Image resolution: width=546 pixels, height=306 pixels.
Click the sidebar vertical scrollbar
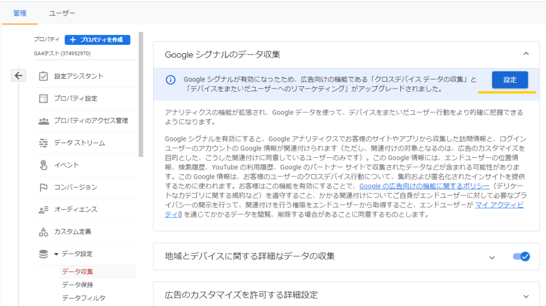141,95
